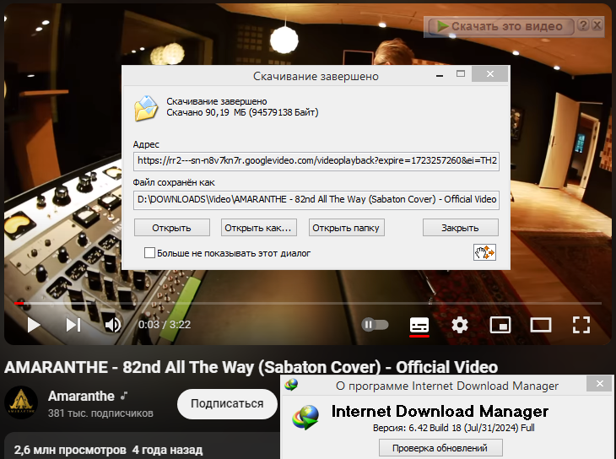Mute the video volume
The image size is (616, 459).
[113, 325]
